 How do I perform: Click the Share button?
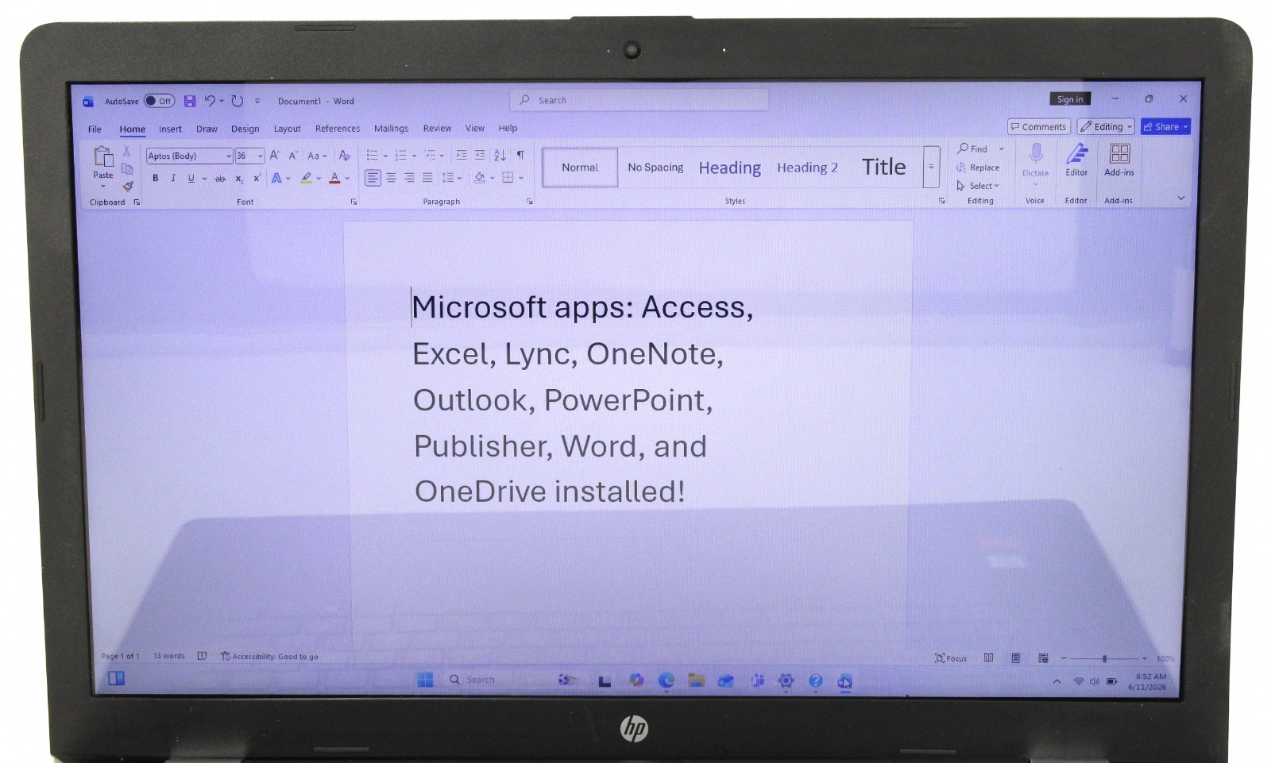click(x=1165, y=127)
